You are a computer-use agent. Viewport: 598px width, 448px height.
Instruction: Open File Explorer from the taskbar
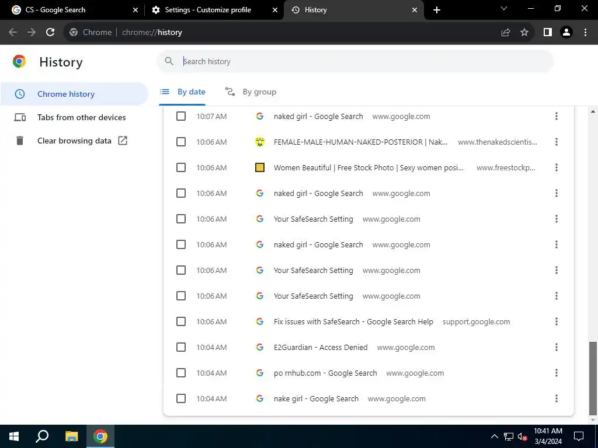[x=71, y=436]
